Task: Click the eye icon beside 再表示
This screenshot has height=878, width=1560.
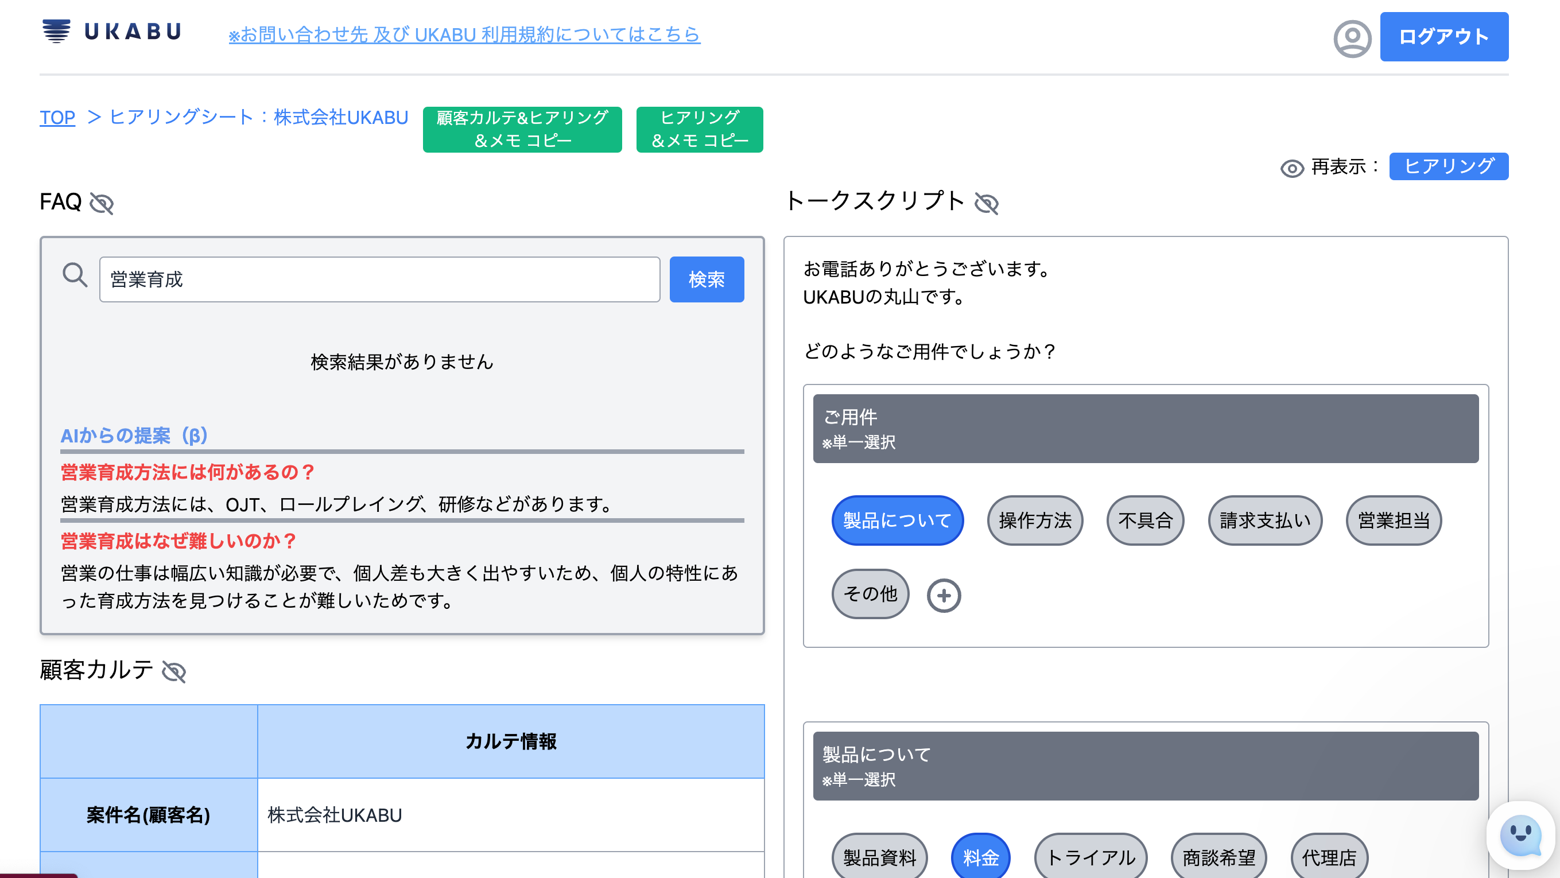Action: (1292, 168)
